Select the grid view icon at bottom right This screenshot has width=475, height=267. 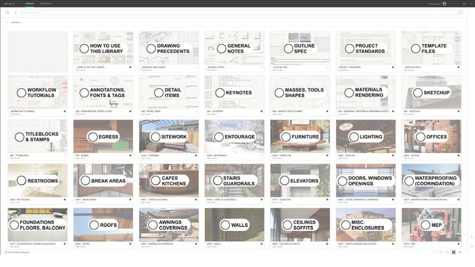tap(453, 252)
